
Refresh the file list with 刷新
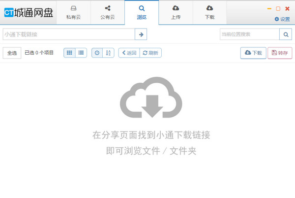click(150, 53)
